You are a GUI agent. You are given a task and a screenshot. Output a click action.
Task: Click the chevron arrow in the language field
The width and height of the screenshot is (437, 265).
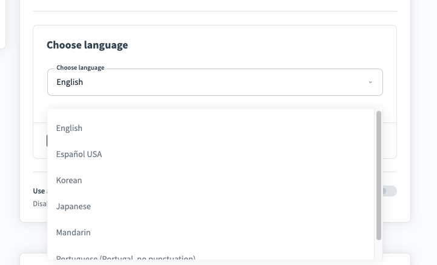click(x=370, y=82)
